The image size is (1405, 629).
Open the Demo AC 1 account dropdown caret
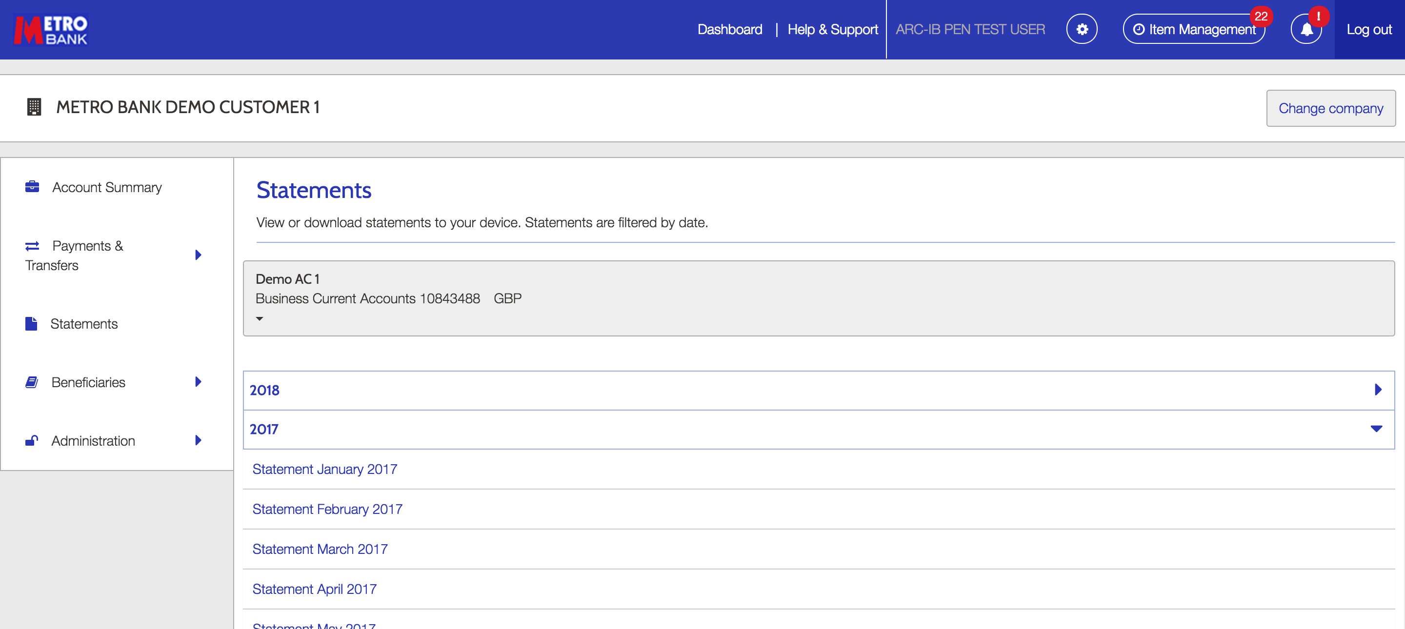tap(260, 319)
